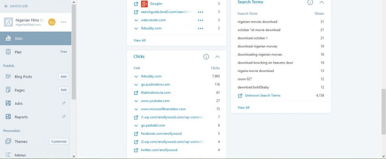This screenshot has width=386, height=159.
Task: Select Themes in the sidebar
Action: [21, 142]
